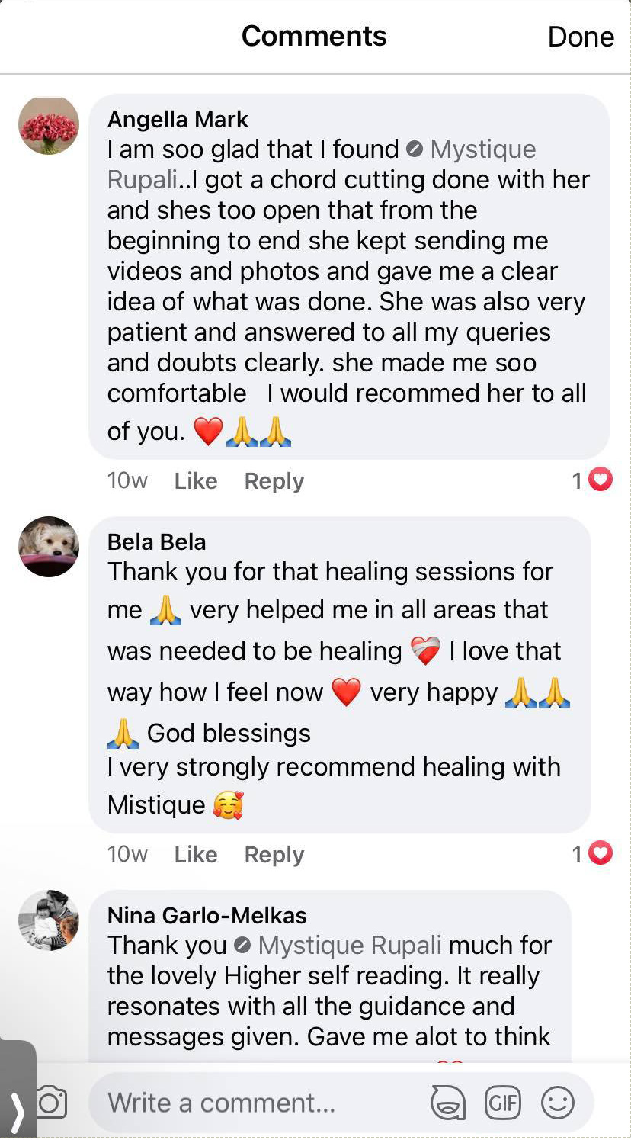Open Angella Mark's name link
The width and height of the screenshot is (631, 1140).
pyautogui.click(x=178, y=120)
